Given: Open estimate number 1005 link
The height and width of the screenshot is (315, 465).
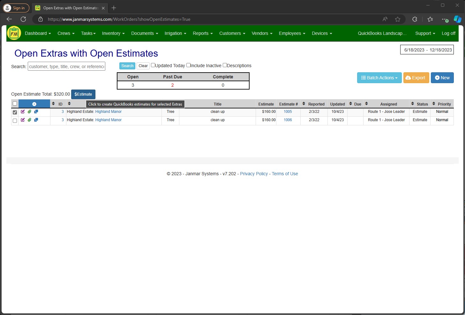Looking at the screenshot, I should coord(288,112).
